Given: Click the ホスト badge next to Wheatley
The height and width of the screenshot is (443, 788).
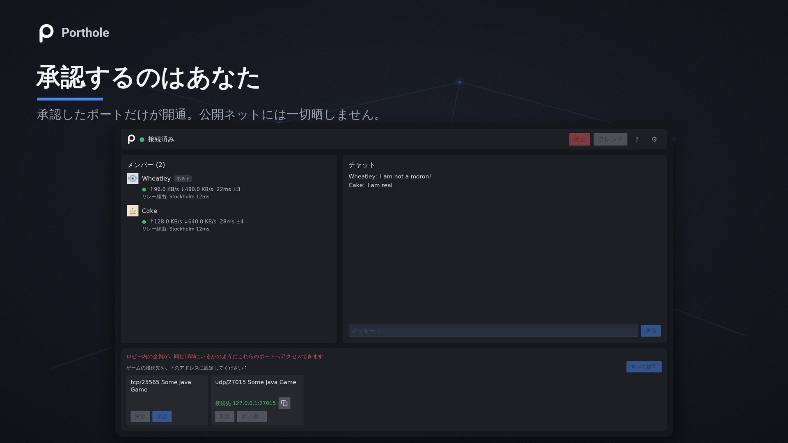Looking at the screenshot, I should (x=183, y=179).
